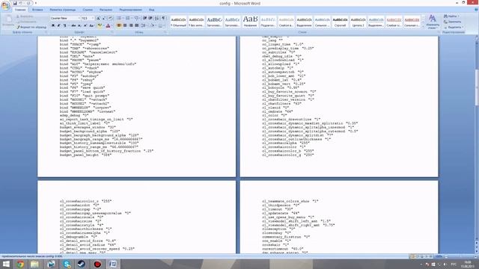
Task: Click the vertical scrollbar thumb
Action: pos(477,88)
